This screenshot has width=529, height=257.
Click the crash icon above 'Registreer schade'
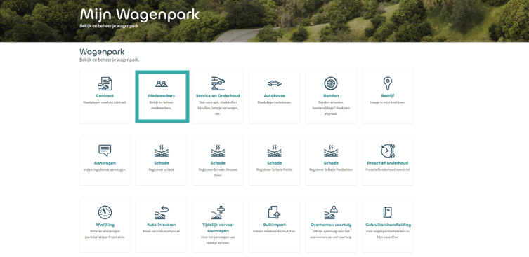click(x=162, y=151)
